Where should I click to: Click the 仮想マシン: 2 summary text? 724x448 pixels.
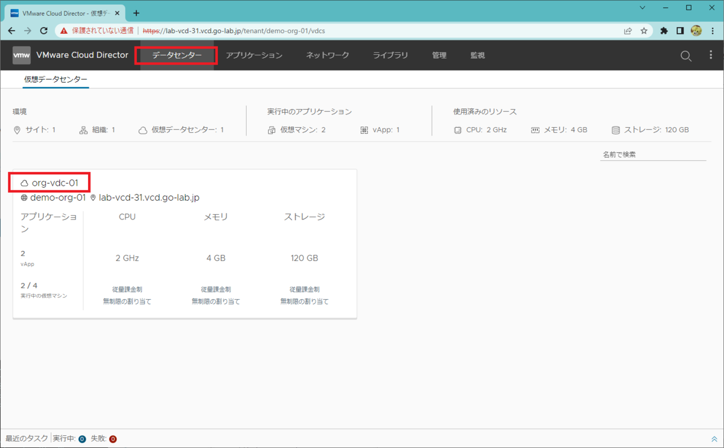[303, 130]
